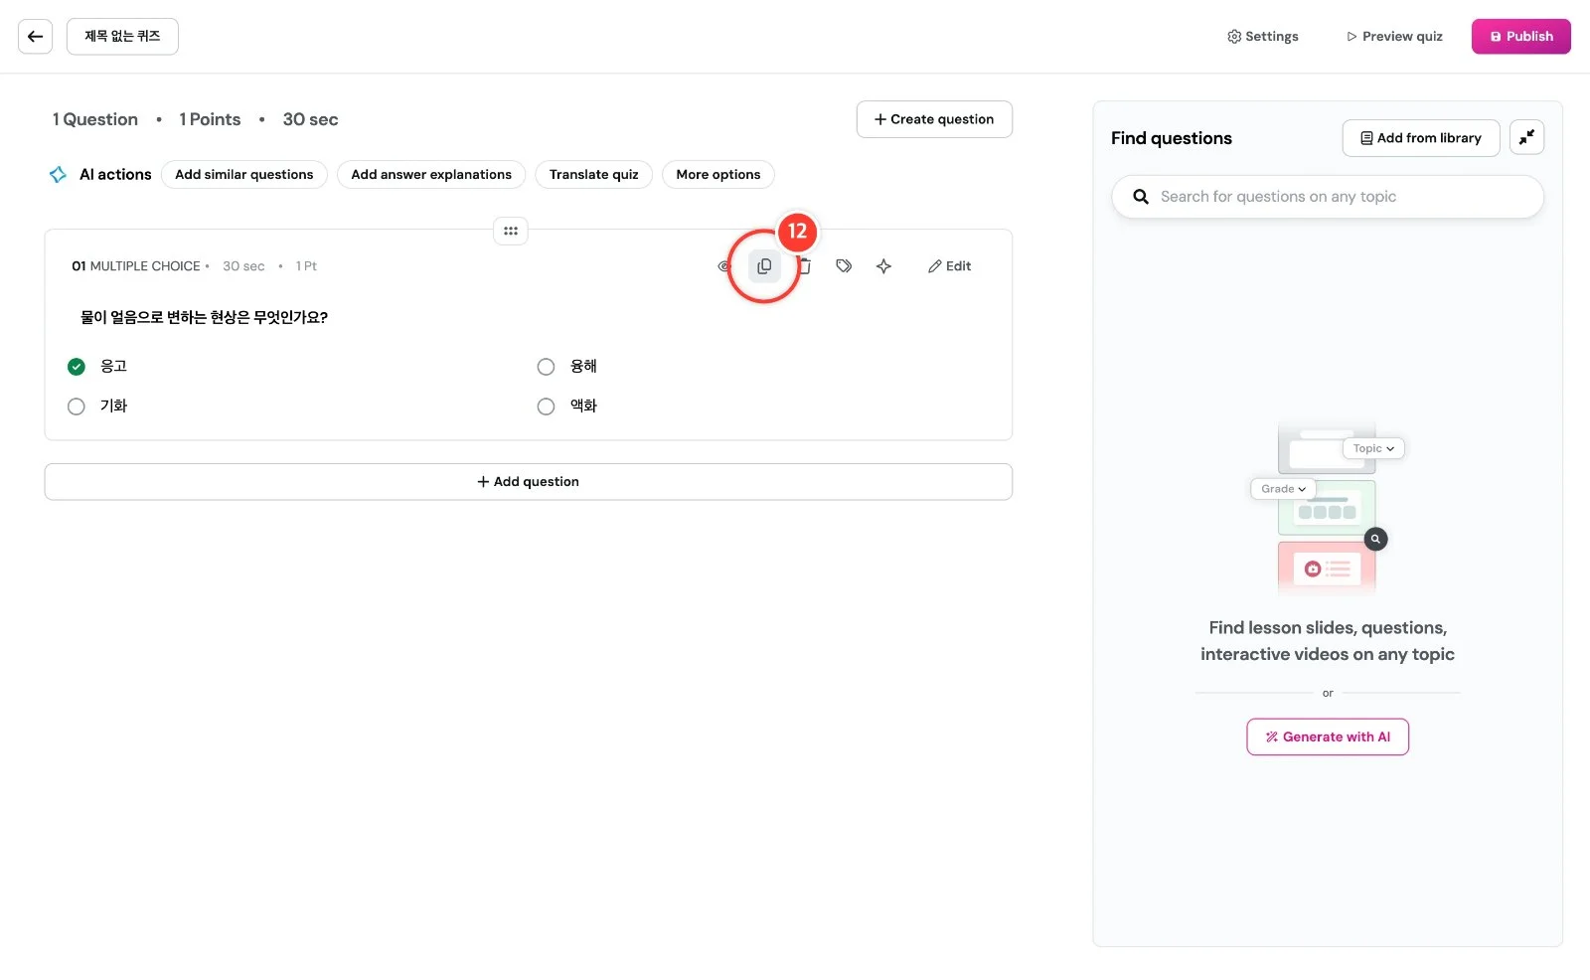The width and height of the screenshot is (1590, 980).
Task: Edit question 01
Action: pyautogui.click(x=949, y=266)
